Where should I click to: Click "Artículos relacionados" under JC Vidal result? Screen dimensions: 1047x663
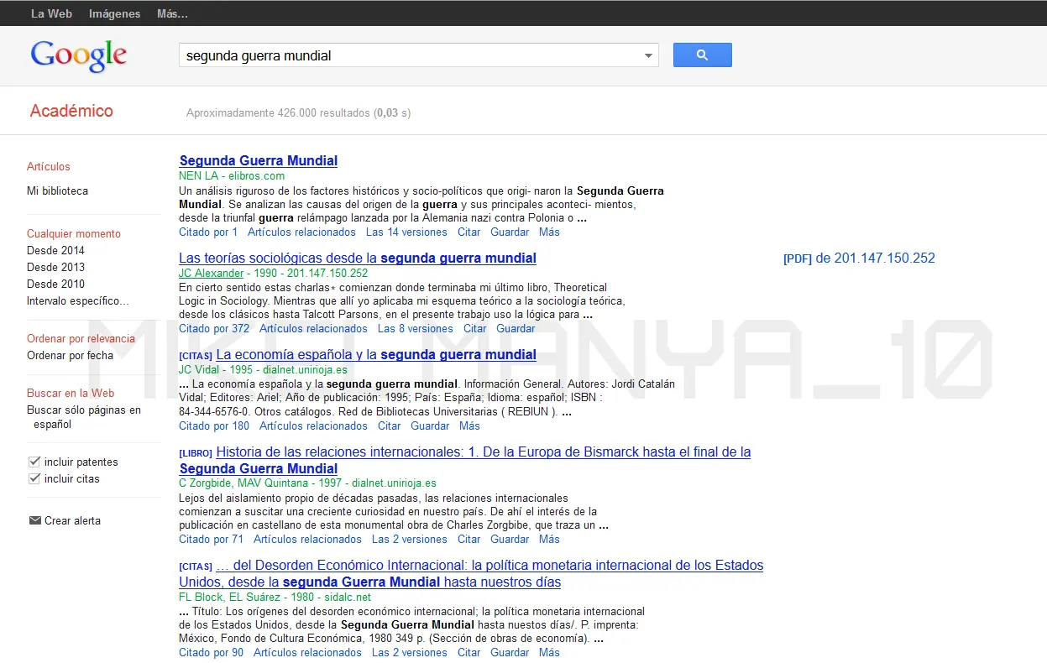pyautogui.click(x=313, y=425)
